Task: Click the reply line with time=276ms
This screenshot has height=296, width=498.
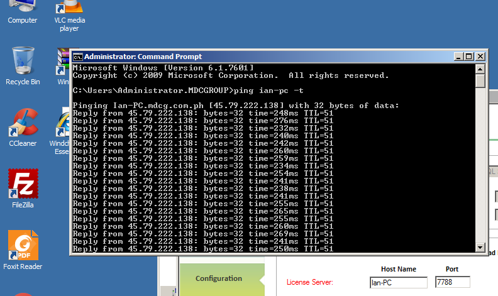Action: pos(203,121)
